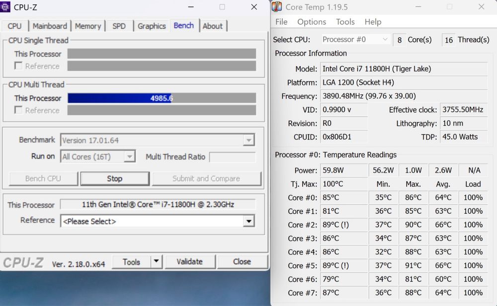Click the Single Thread This Processor bar
497x306 pixels.
coord(162,54)
